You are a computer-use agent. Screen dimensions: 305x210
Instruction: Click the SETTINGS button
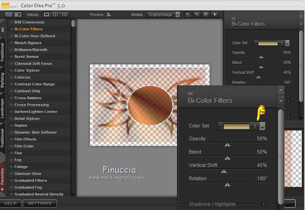click(40, 203)
